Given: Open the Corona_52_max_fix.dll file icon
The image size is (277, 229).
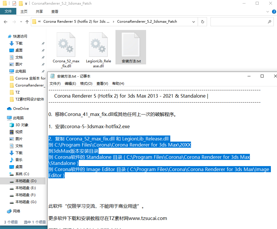Looking at the screenshot, I should tap(66, 45).
